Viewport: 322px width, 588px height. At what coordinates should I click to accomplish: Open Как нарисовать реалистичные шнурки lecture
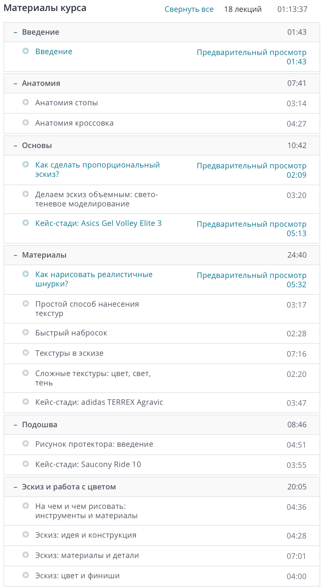coord(94,279)
